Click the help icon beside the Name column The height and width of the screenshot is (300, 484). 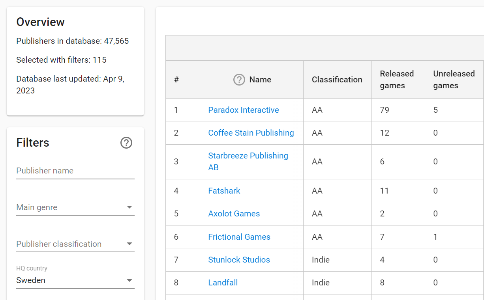pyautogui.click(x=239, y=79)
